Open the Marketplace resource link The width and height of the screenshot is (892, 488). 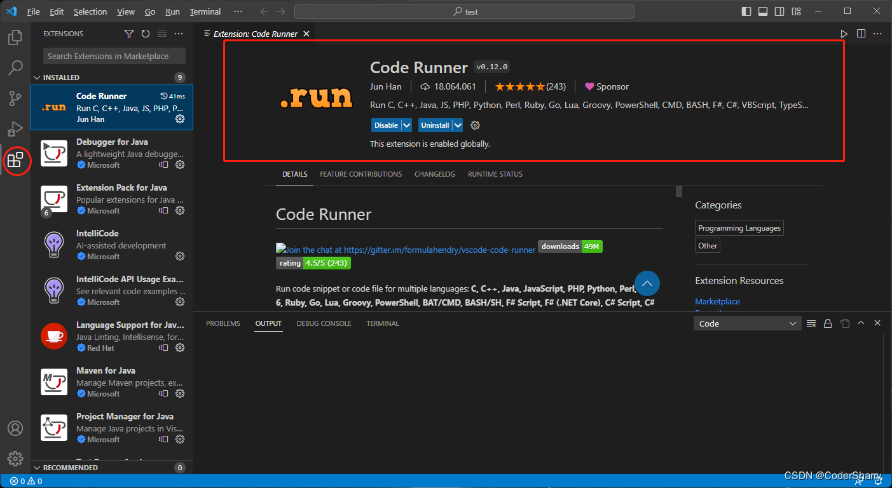pos(717,301)
